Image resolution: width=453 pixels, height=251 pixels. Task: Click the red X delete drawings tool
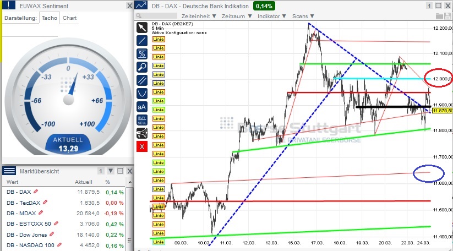(x=142, y=146)
